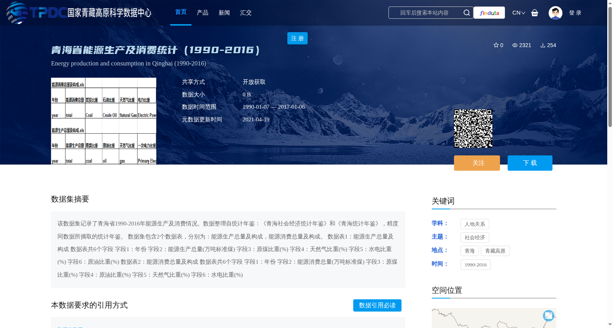Click the 数据大小 value 0 B
This screenshot has width=613, height=328.
pyautogui.click(x=247, y=95)
